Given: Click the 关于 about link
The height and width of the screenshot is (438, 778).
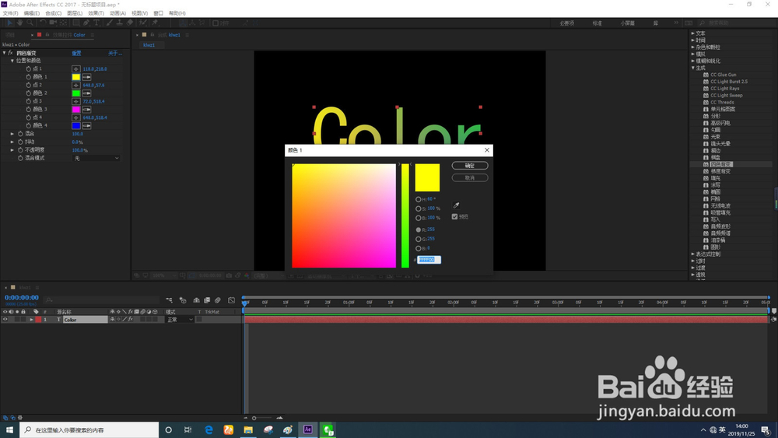Looking at the screenshot, I should pyautogui.click(x=115, y=53).
